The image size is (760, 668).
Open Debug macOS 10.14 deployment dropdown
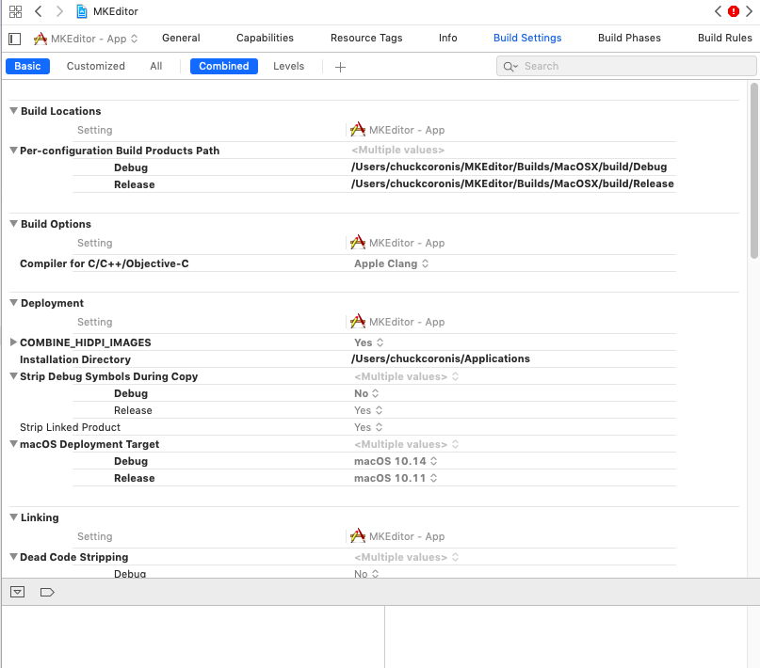tap(396, 461)
